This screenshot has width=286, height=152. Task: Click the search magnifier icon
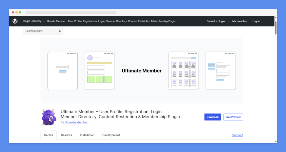coord(60,31)
